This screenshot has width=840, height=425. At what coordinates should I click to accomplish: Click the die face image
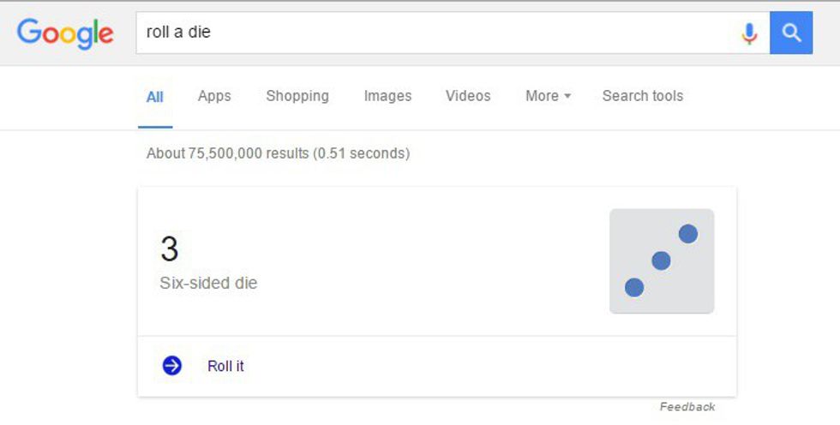[x=662, y=261]
